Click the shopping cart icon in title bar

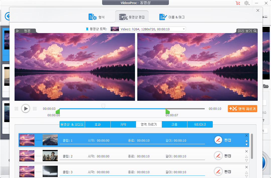point(238,3)
